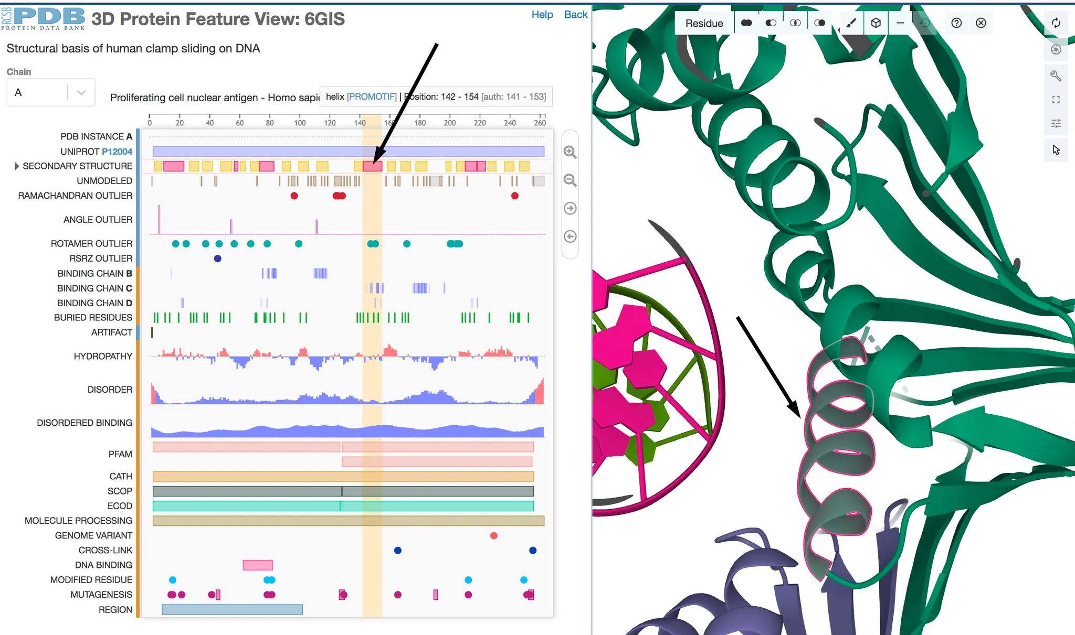Open the wrench settings panel
The height and width of the screenshot is (635, 1075).
tap(1056, 76)
